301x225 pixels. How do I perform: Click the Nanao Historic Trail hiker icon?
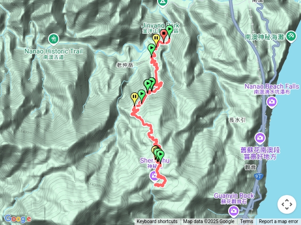click(x=54, y=39)
